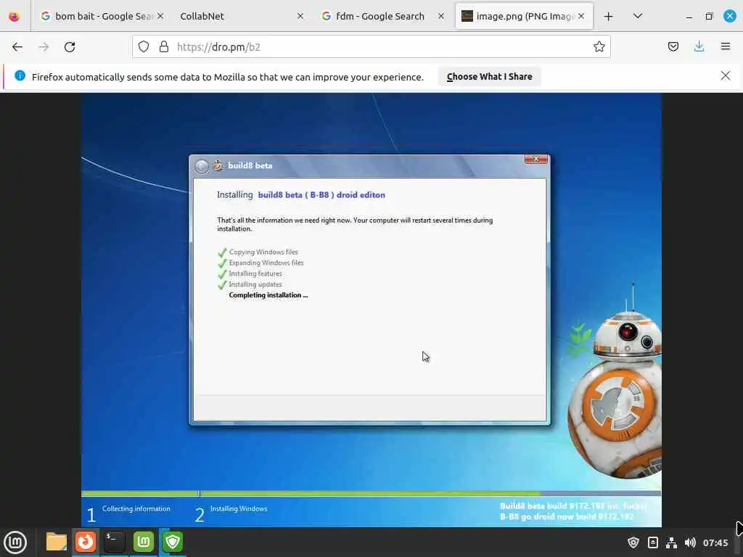This screenshot has height=557, width=743.
Task: Open a new tab with plus icon
Action: click(x=609, y=17)
